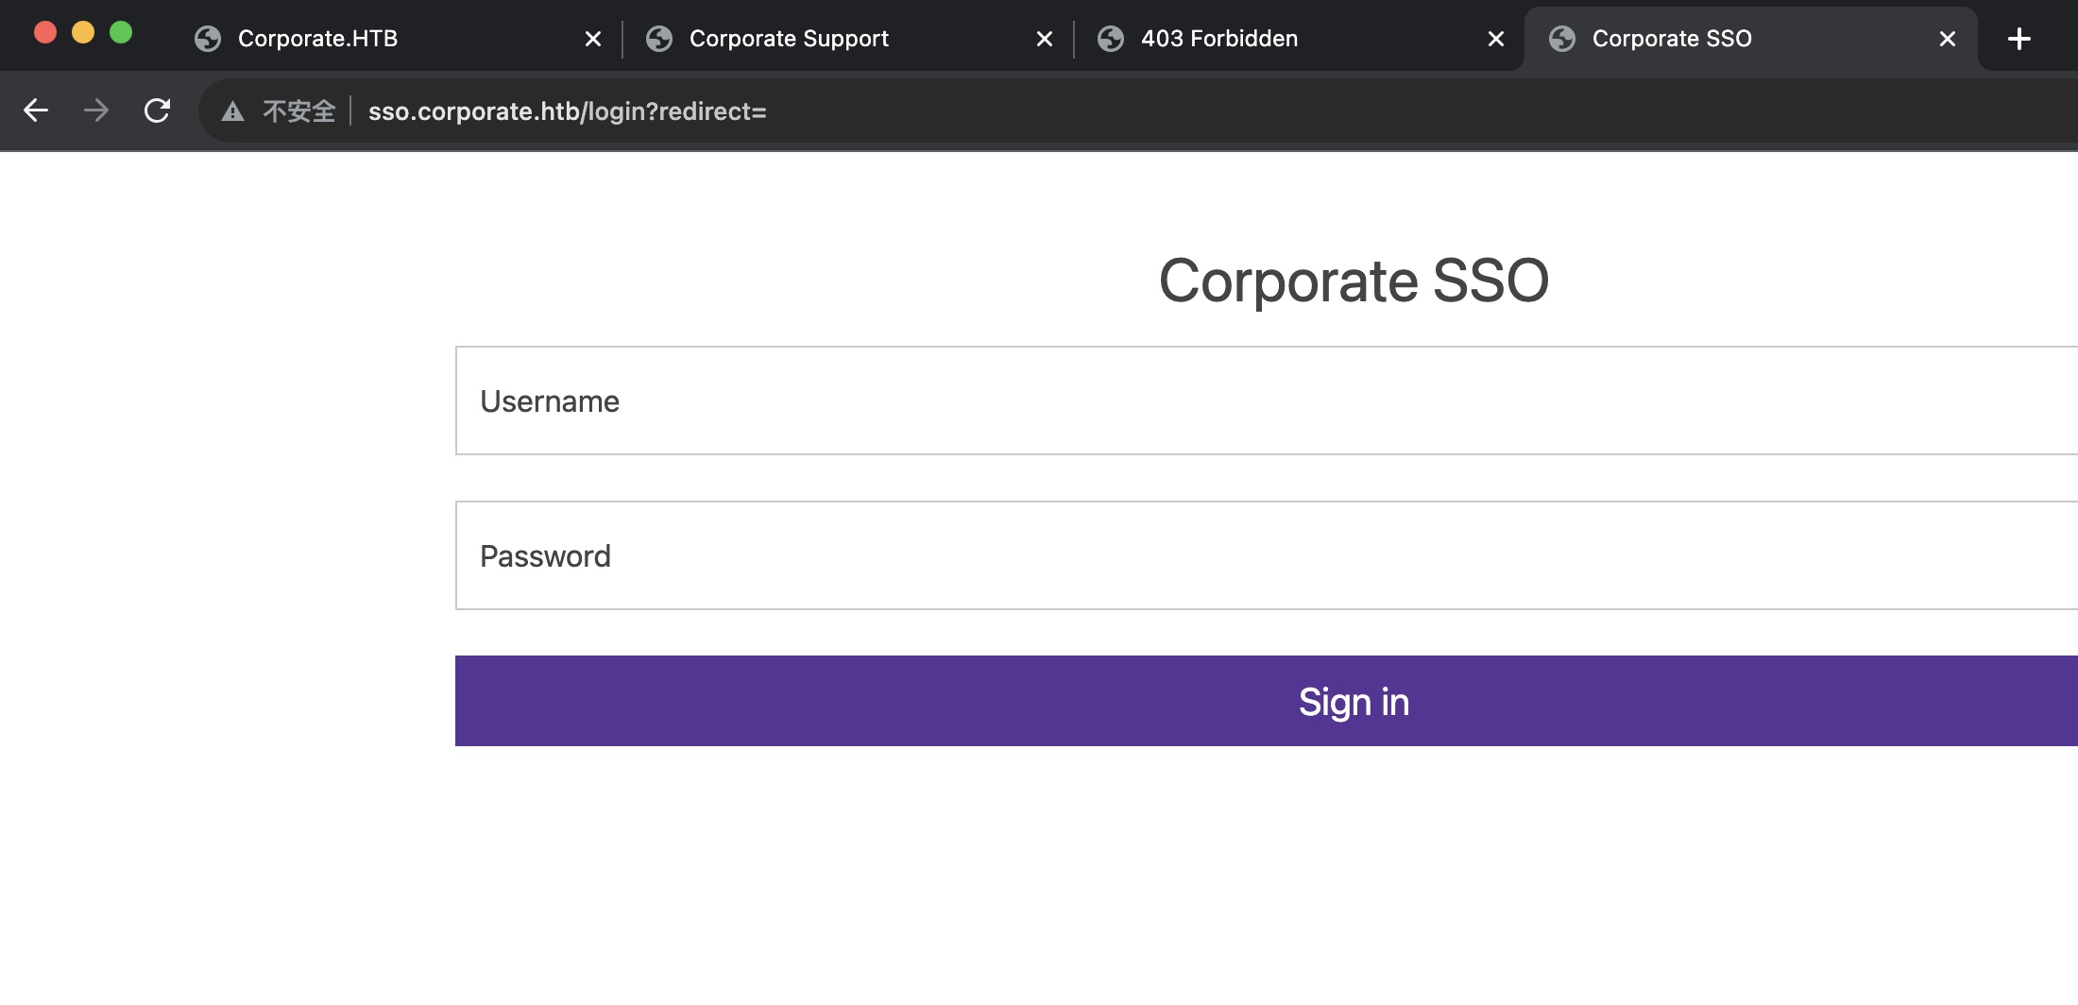Click the green fullscreen window button

coord(121,32)
